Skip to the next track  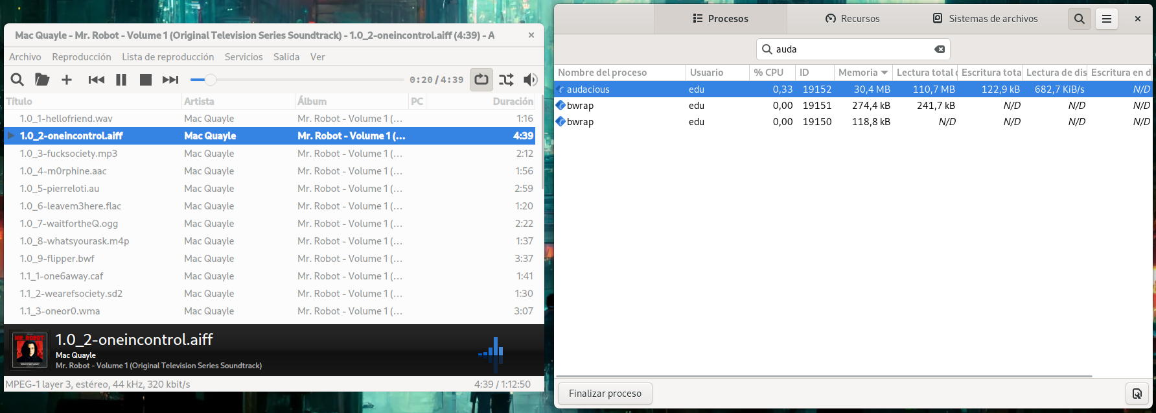click(x=170, y=80)
